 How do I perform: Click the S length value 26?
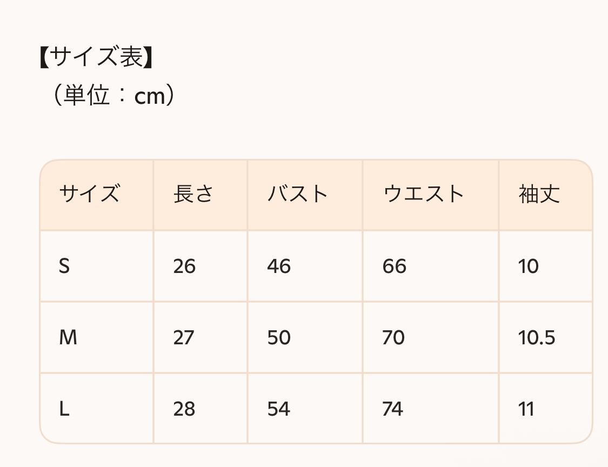tap(184, 266)
